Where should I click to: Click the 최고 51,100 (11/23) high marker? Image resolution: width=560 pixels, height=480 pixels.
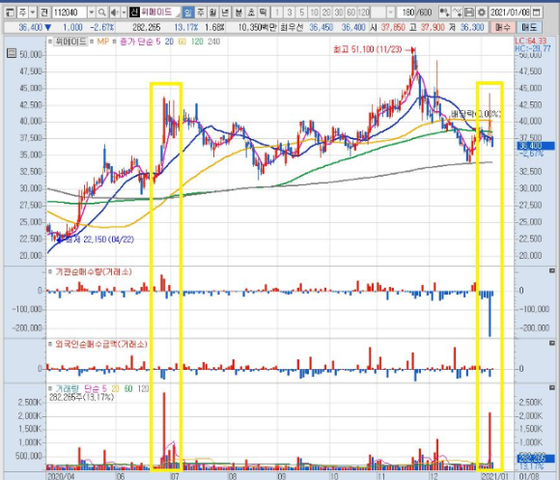(374, 49)
